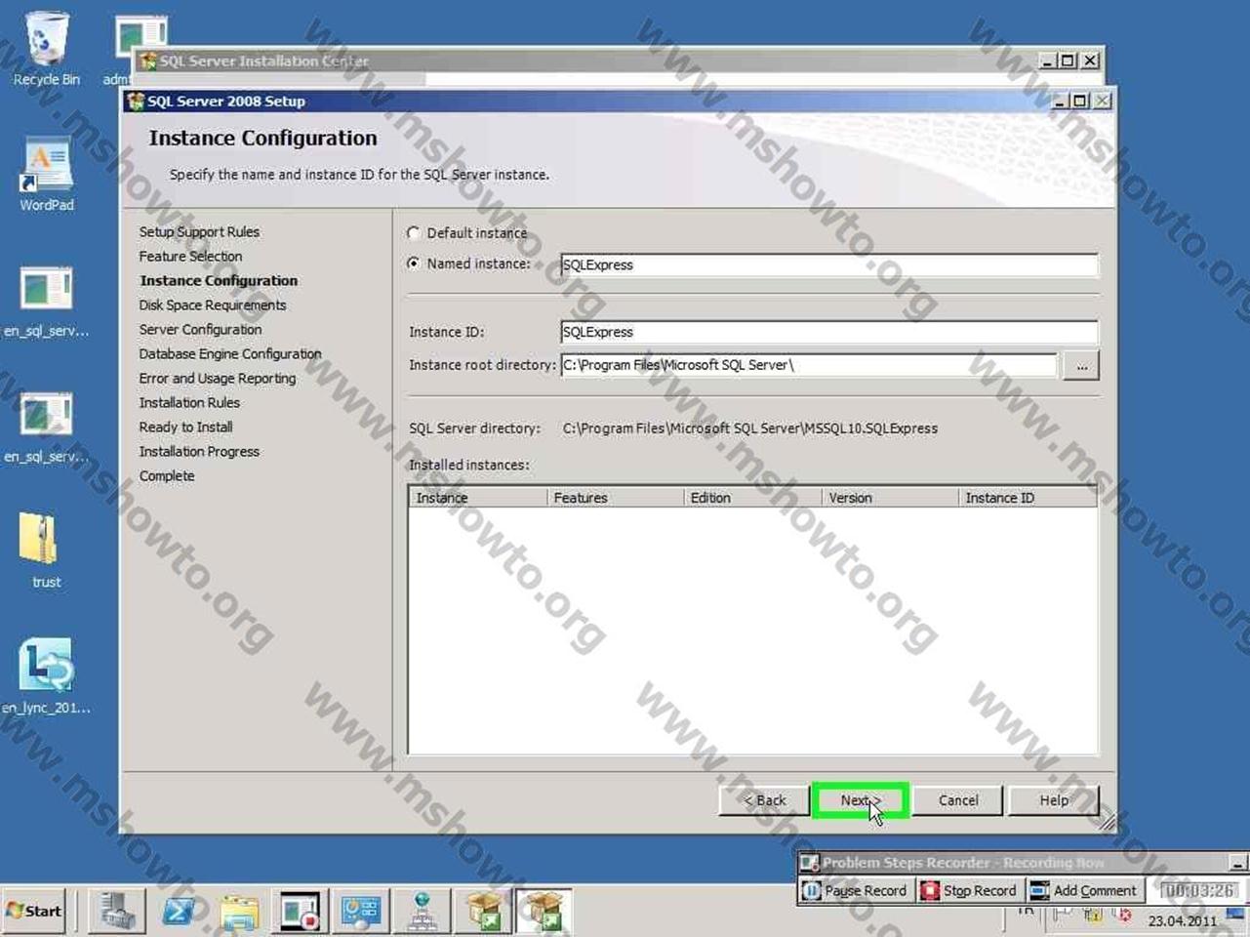
Task: Open the Start menu
Action: (34, 912)
